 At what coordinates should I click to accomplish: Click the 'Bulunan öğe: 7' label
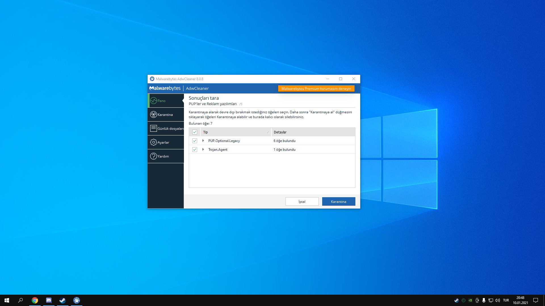(200, 124)
